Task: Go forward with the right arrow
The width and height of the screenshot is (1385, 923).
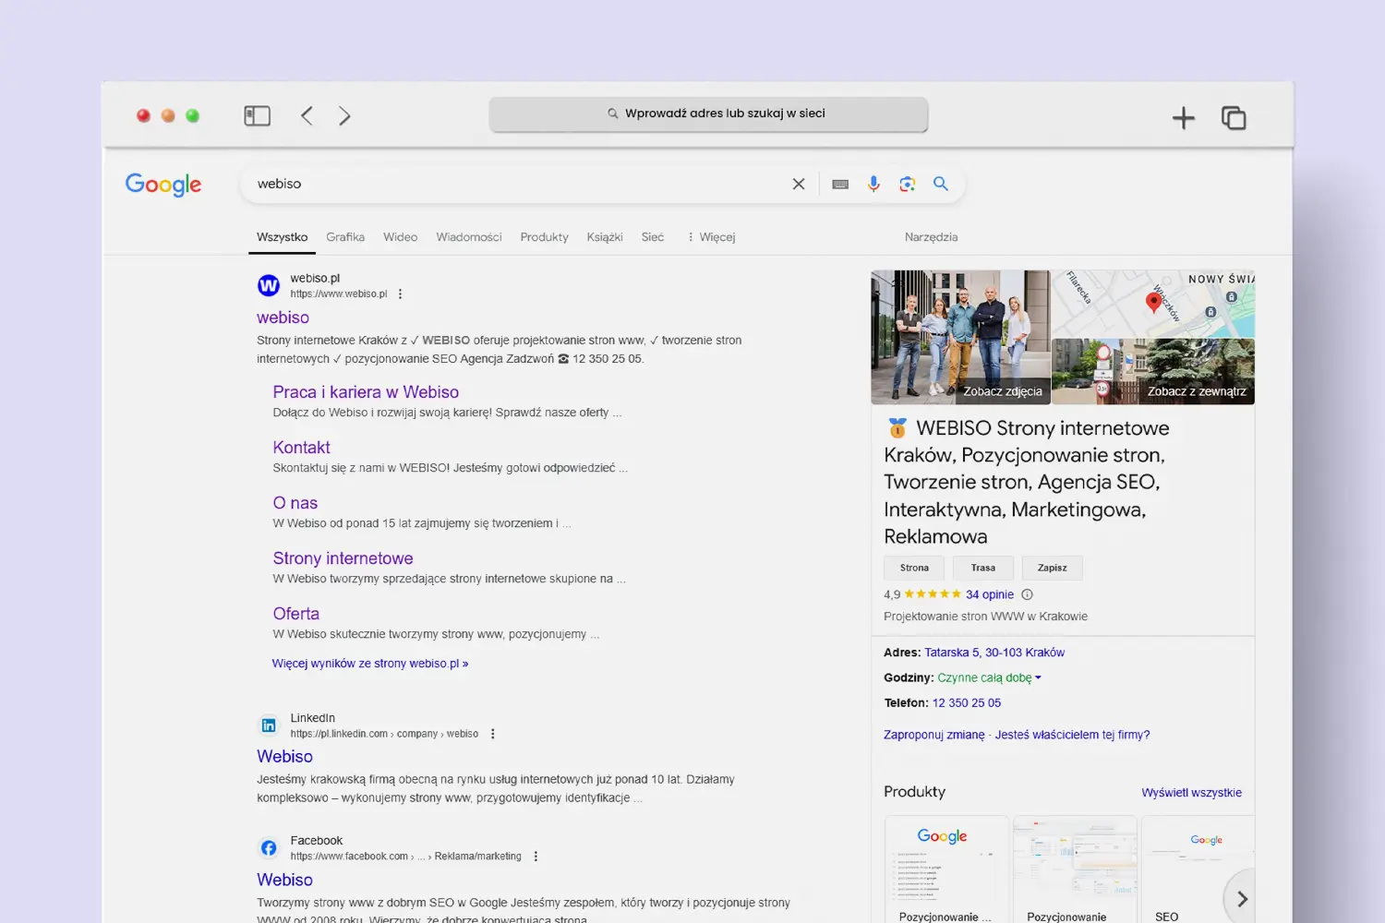Action: 344,115
